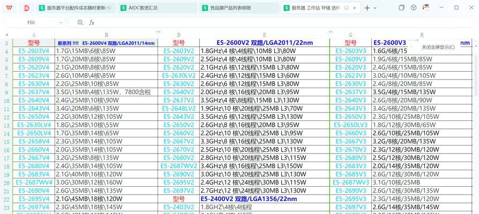Click the Name Box showing F66
Viewport: 479px width, 214px height.
point(31,22)
